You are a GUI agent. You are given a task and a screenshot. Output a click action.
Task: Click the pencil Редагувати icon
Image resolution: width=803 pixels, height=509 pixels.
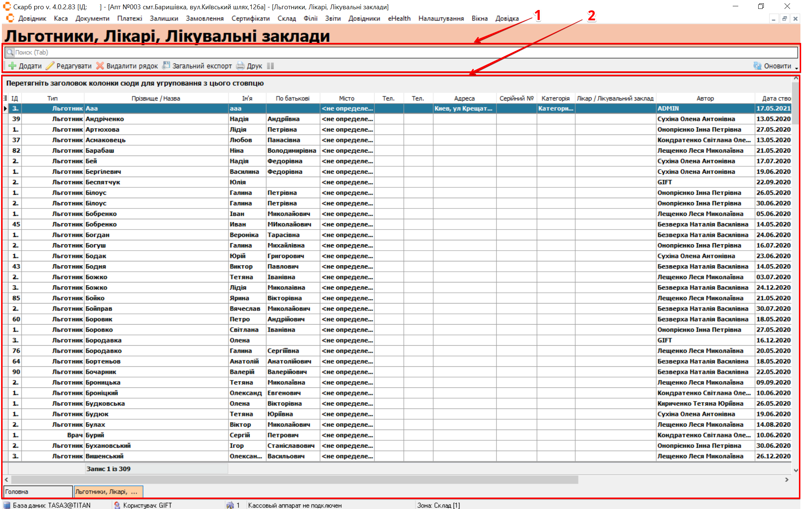coord(50,66)
